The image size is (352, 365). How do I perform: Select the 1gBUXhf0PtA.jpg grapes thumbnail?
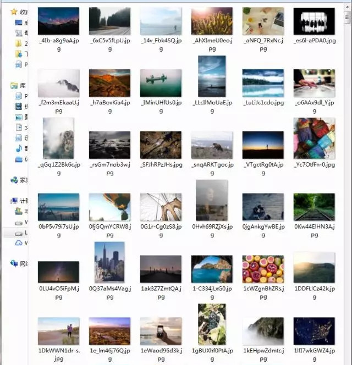212,324
